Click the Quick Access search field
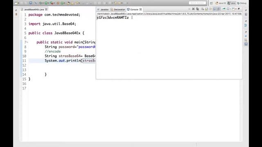 [x=197, y=3]
